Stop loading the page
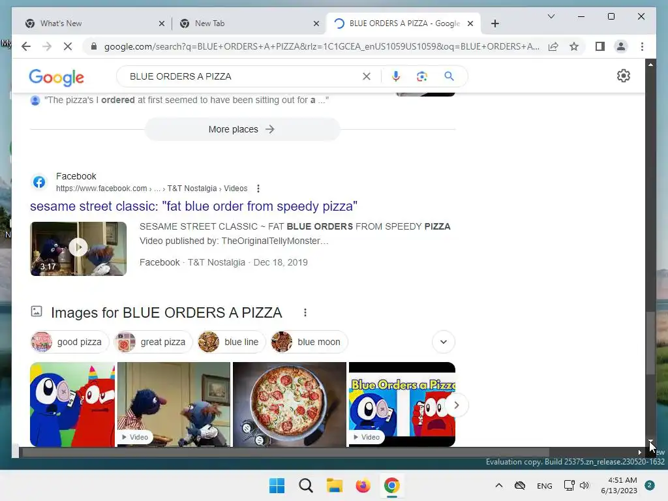 click(68, 46)
